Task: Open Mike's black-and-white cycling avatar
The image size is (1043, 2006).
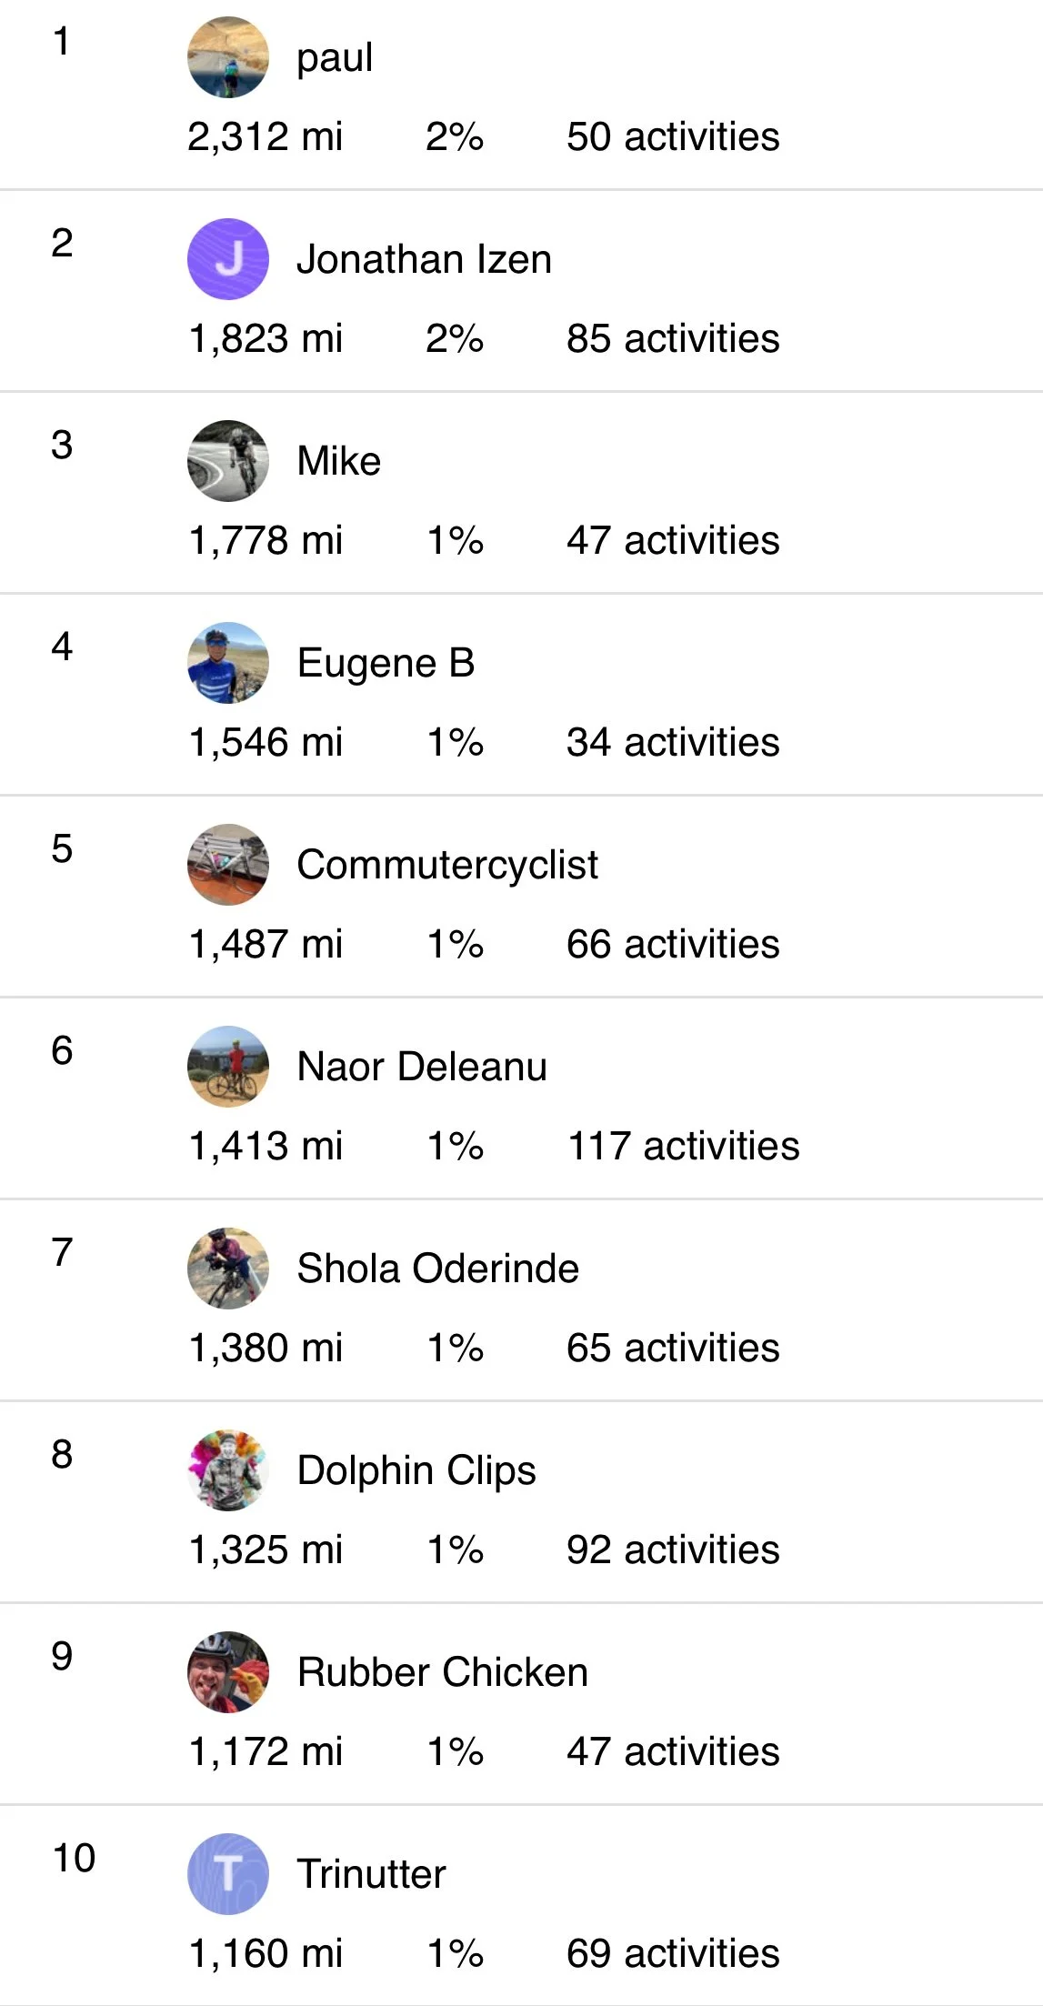Action: [227, 461]
